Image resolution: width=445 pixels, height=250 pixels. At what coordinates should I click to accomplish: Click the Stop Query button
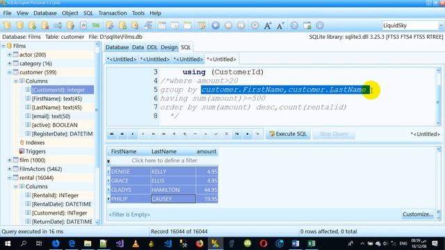point(334,134)
